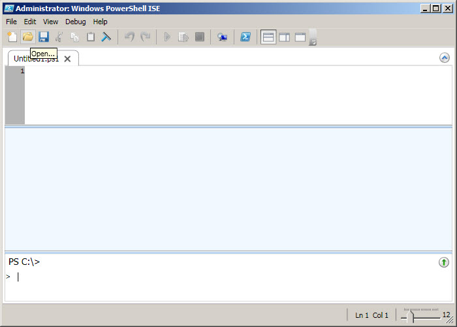The height and width of the screenshot is (327, 457).
Task: Click the green up-arrow command pane button
Action: [x=444, y=262]
